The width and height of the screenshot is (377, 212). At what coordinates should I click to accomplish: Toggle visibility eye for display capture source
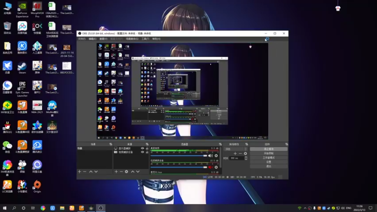(142, 148)
